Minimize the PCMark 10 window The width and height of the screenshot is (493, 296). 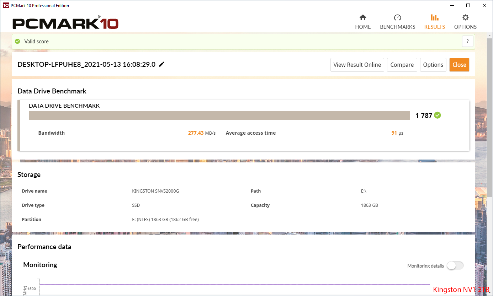pyautogui.click(x=452, y=5)
